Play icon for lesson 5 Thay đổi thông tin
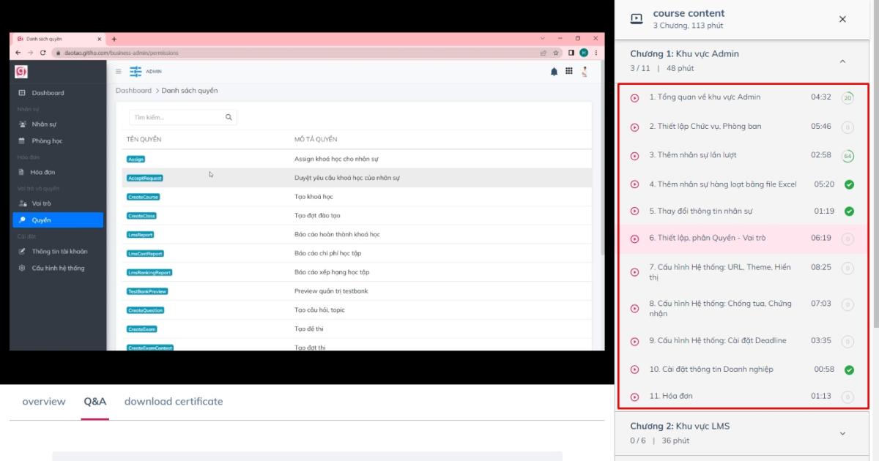879x461 pixels. tap(635, 211)
